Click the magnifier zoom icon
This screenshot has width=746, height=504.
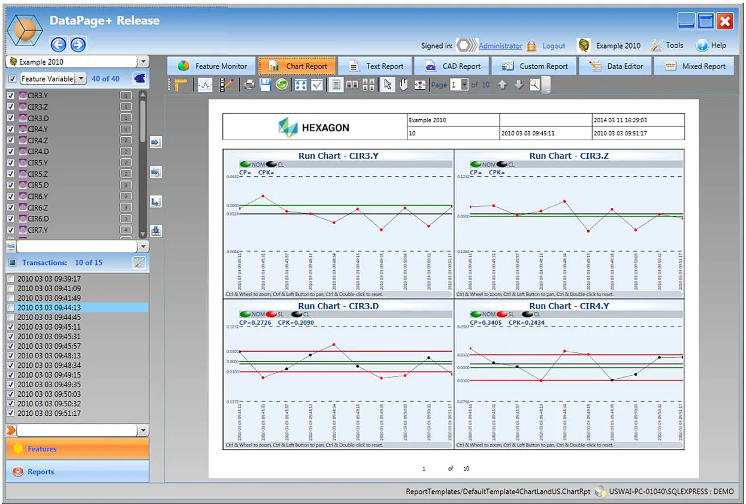coord(534,84)
